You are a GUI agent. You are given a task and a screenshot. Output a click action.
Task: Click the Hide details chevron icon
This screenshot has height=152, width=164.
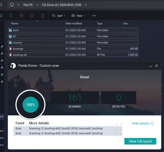point(152,123)
